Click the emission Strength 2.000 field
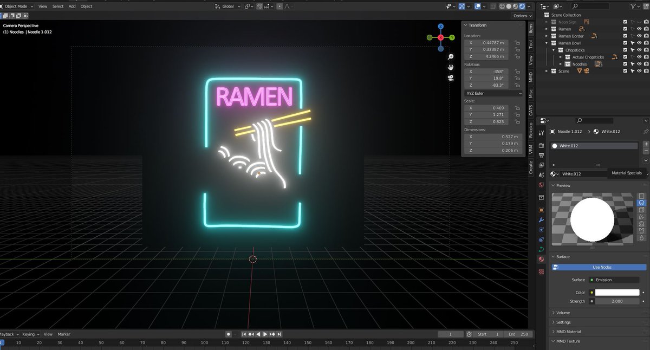 coord(617,301)
